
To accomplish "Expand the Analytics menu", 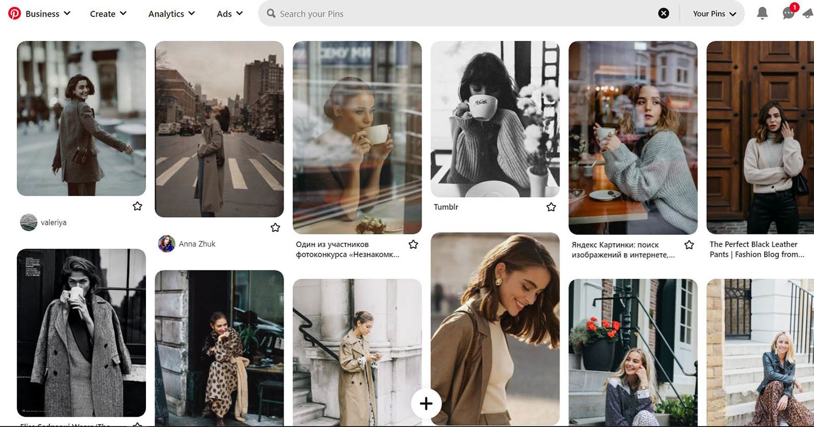I will (171, 14).
